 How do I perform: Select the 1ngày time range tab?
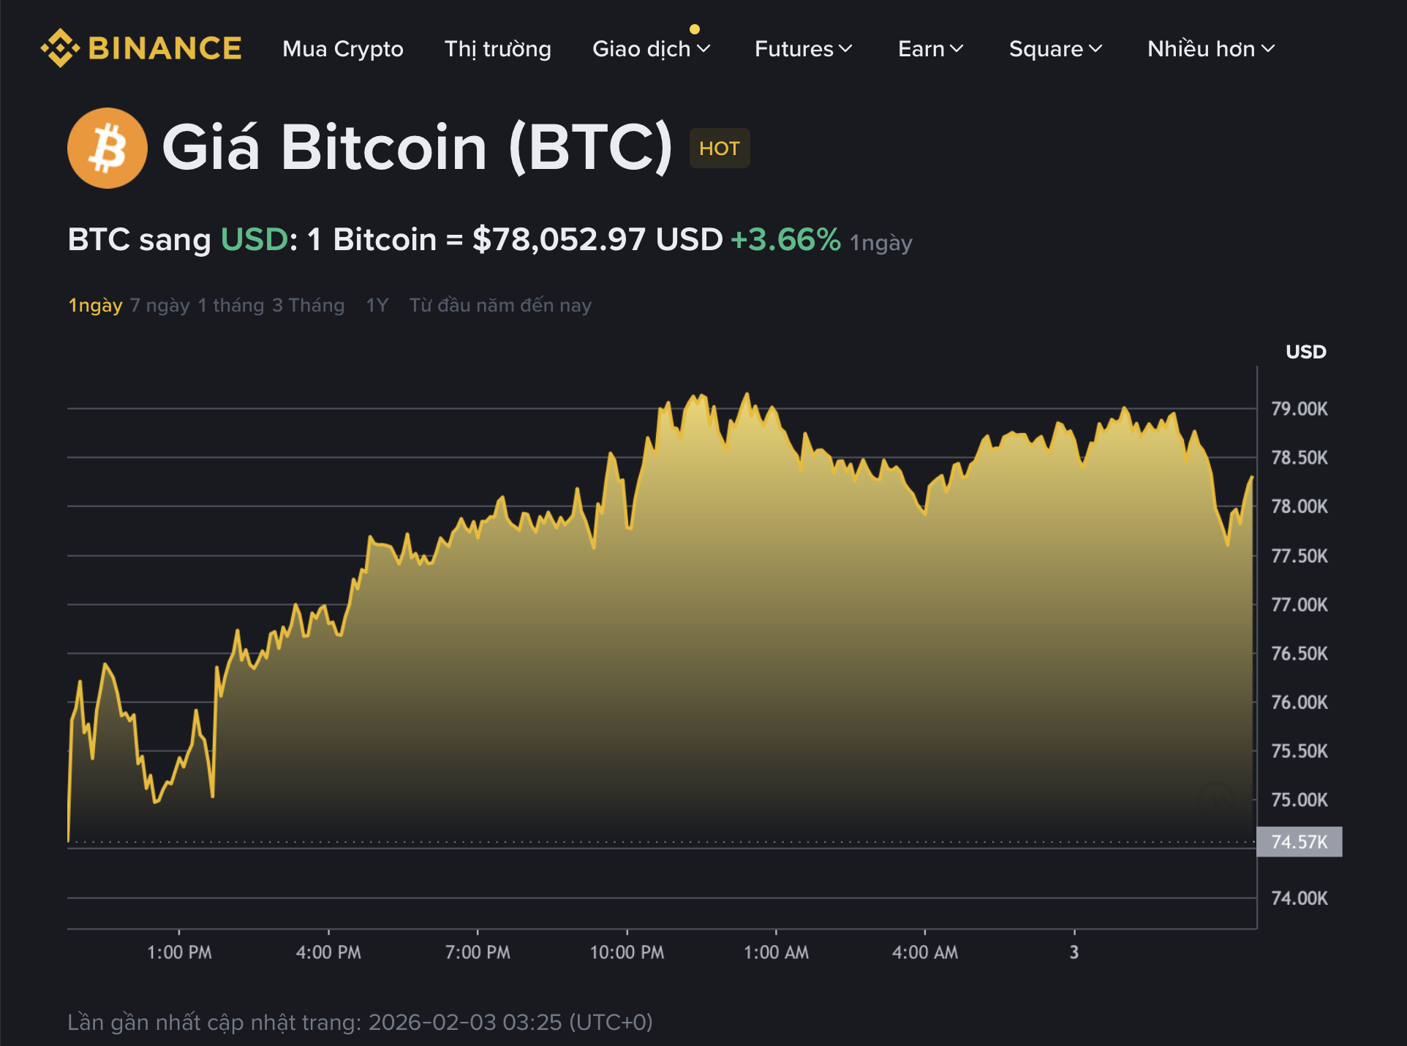(x=97, y=305)
